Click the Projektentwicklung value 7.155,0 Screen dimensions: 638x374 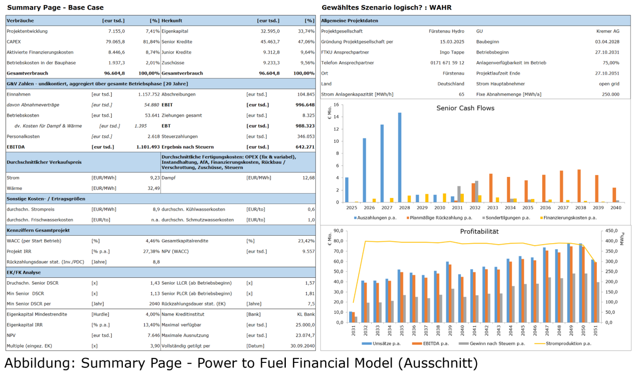click(116, 31)
